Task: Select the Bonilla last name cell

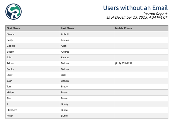Action: tap(65, 81)
